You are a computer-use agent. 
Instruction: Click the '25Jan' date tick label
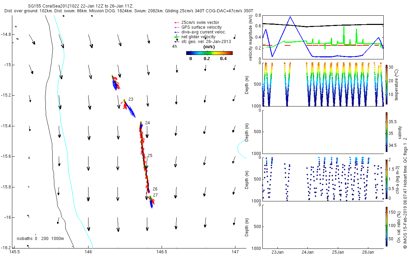pyautogui.click(x=338, y=252)
